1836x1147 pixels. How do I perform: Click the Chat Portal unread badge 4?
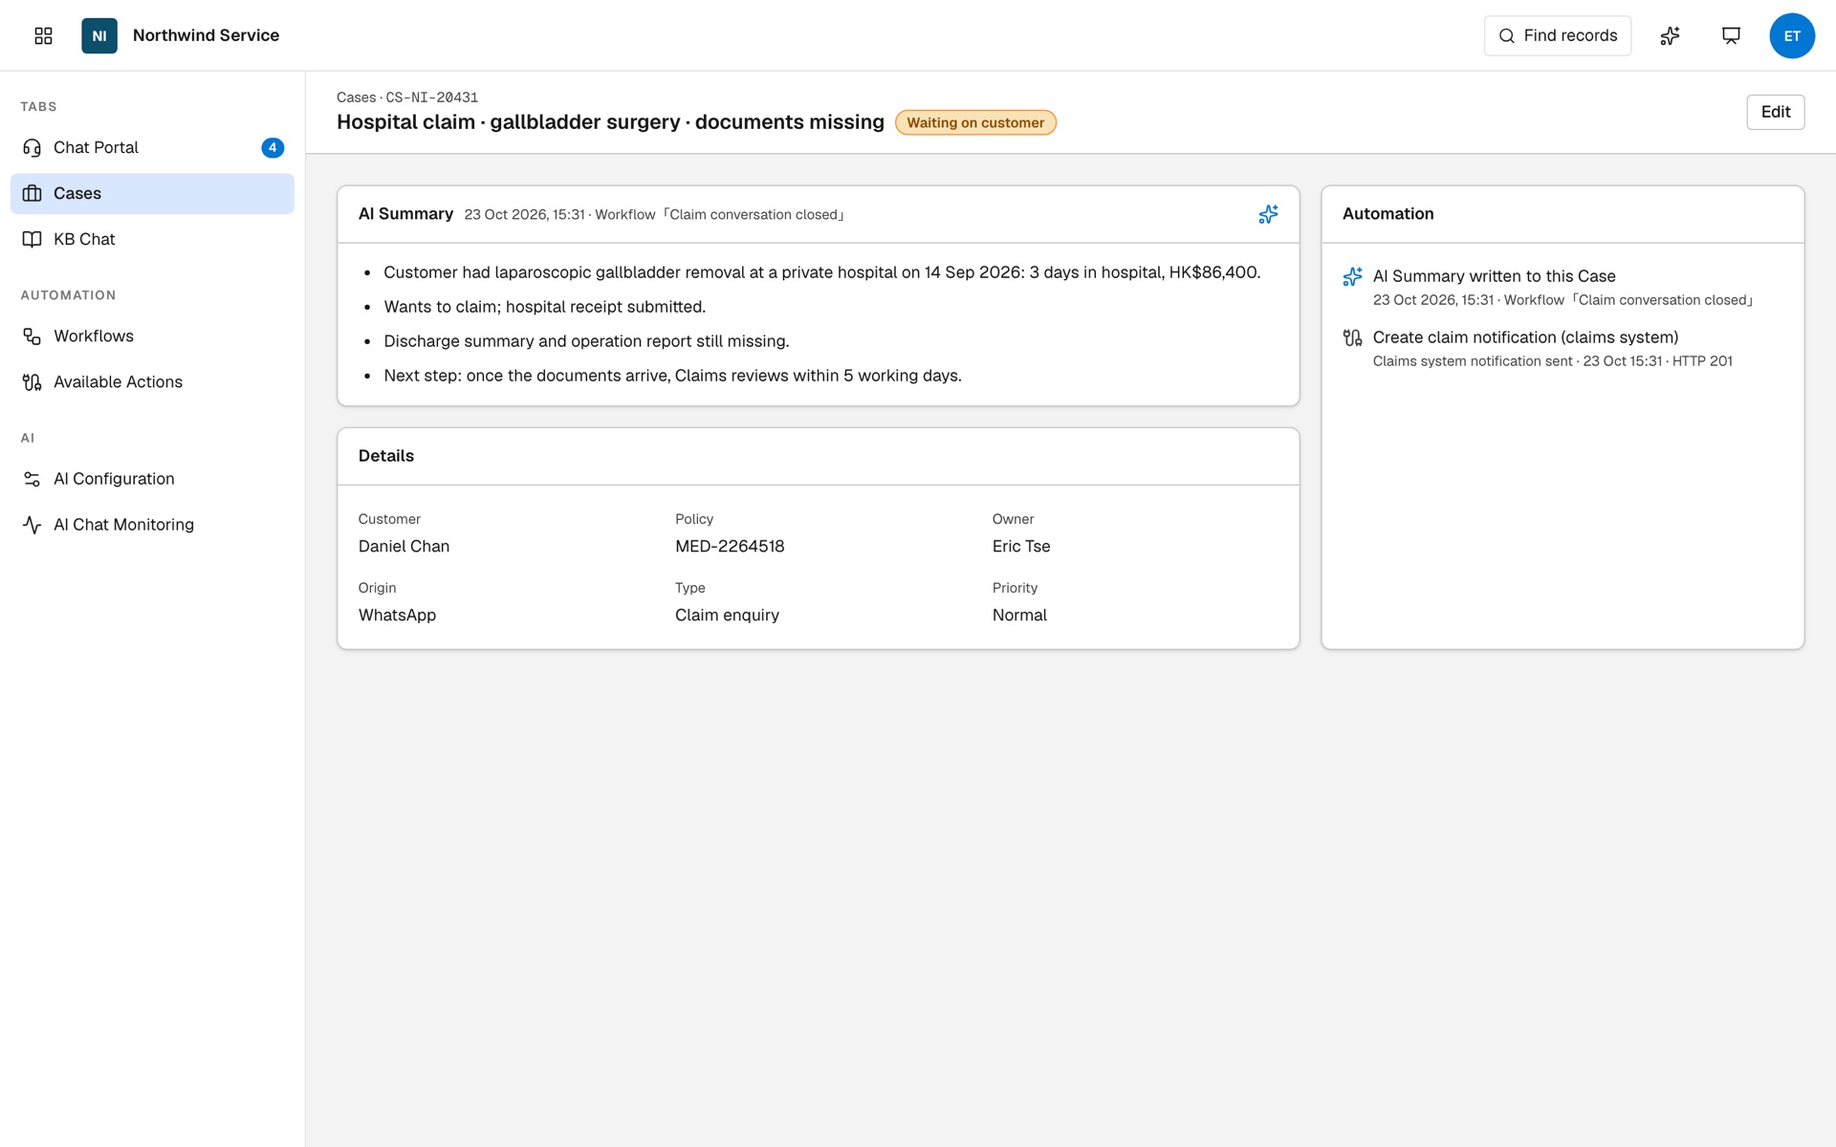273,147
